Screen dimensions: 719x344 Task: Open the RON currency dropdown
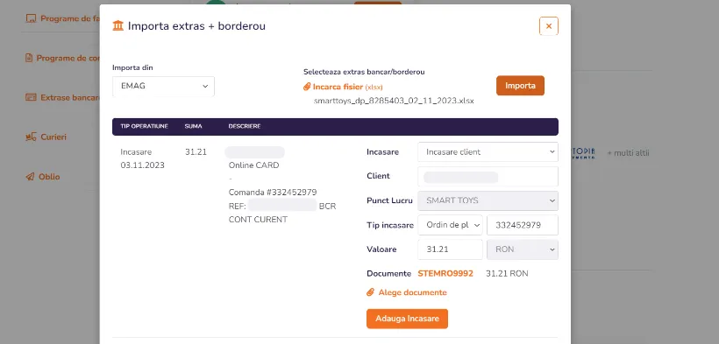tap(523, 249)
